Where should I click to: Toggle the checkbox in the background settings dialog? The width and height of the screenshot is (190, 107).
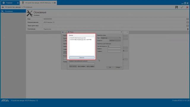tap(64, 41)
